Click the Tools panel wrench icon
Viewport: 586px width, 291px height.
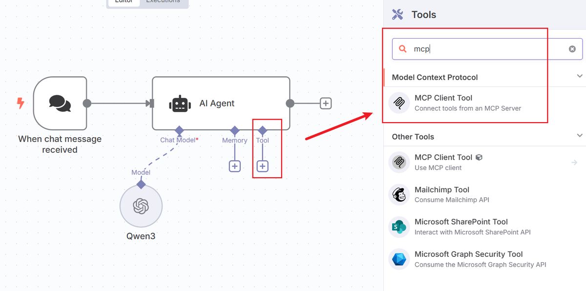pyautogui.click(x=398, y=14)
